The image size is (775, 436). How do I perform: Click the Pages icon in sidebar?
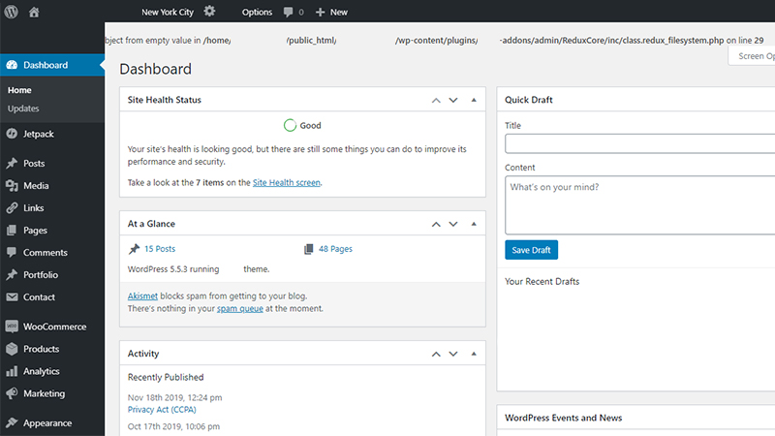coord(12,230)
